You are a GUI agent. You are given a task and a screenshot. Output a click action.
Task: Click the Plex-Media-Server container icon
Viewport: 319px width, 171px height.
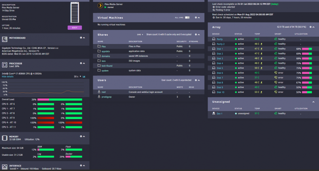pyautogui.click(x=100, y=5)
